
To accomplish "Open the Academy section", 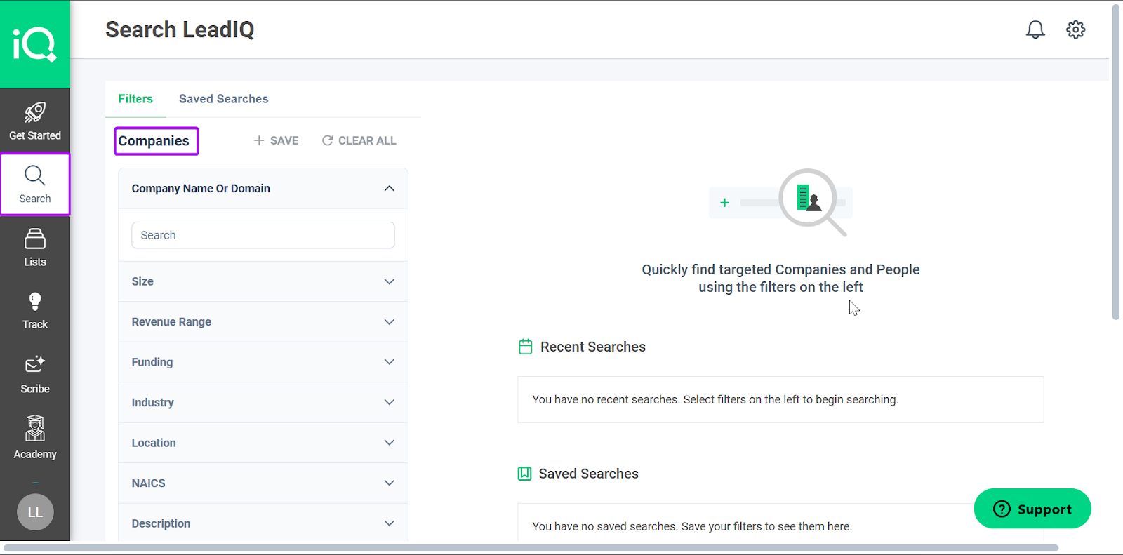I will pyautogui.click(x=35, y=438).
